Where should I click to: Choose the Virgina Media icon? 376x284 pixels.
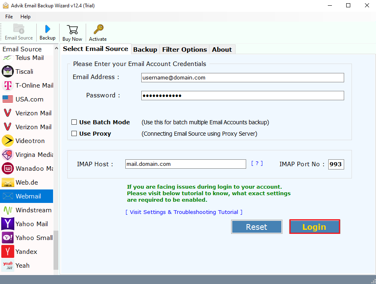point(8,154)
